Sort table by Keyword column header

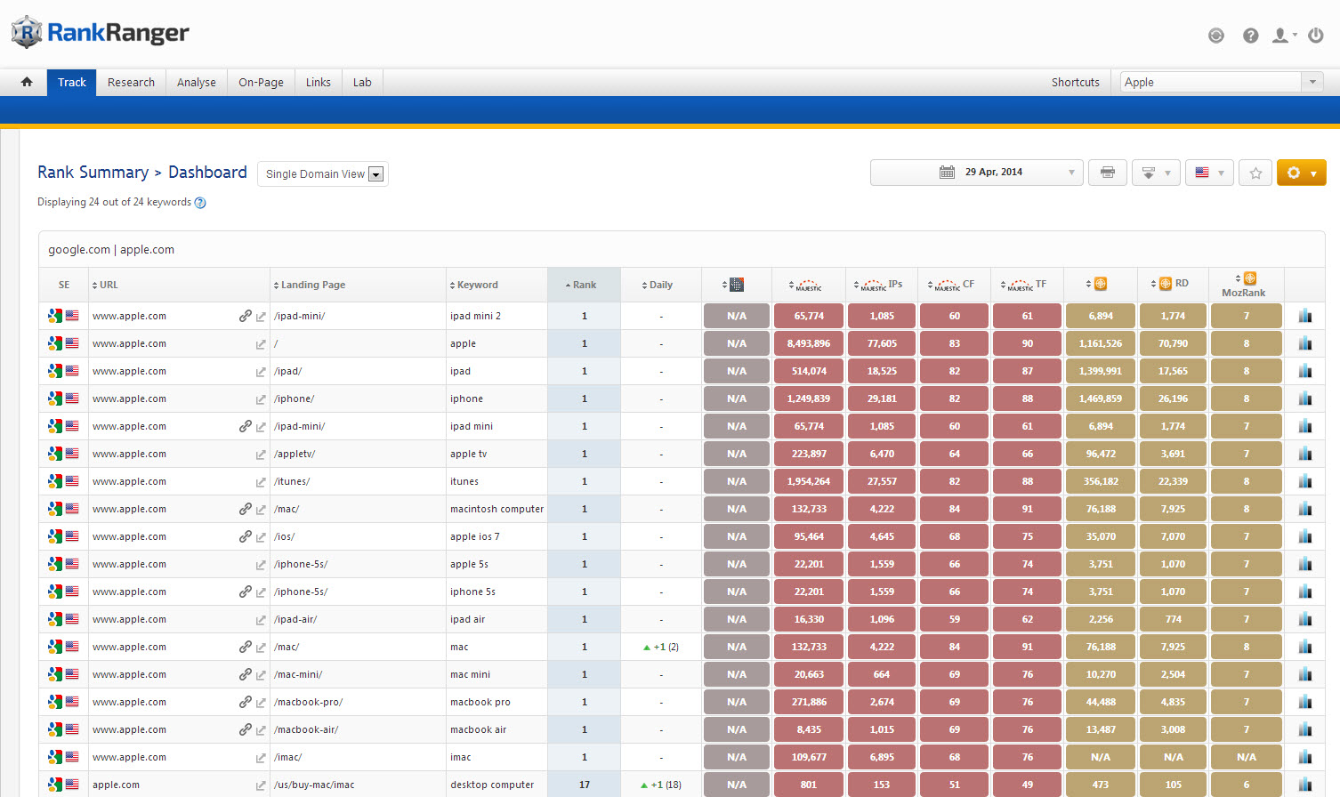point(477,285)
